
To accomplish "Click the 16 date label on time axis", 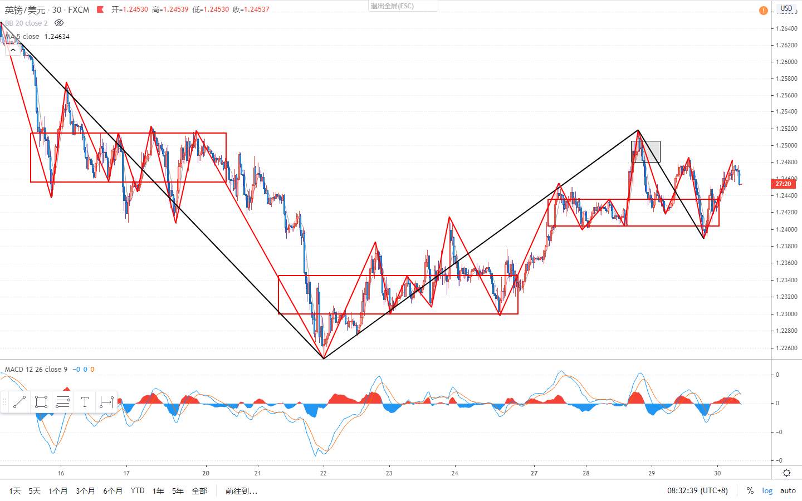I will tap(61, 473).
